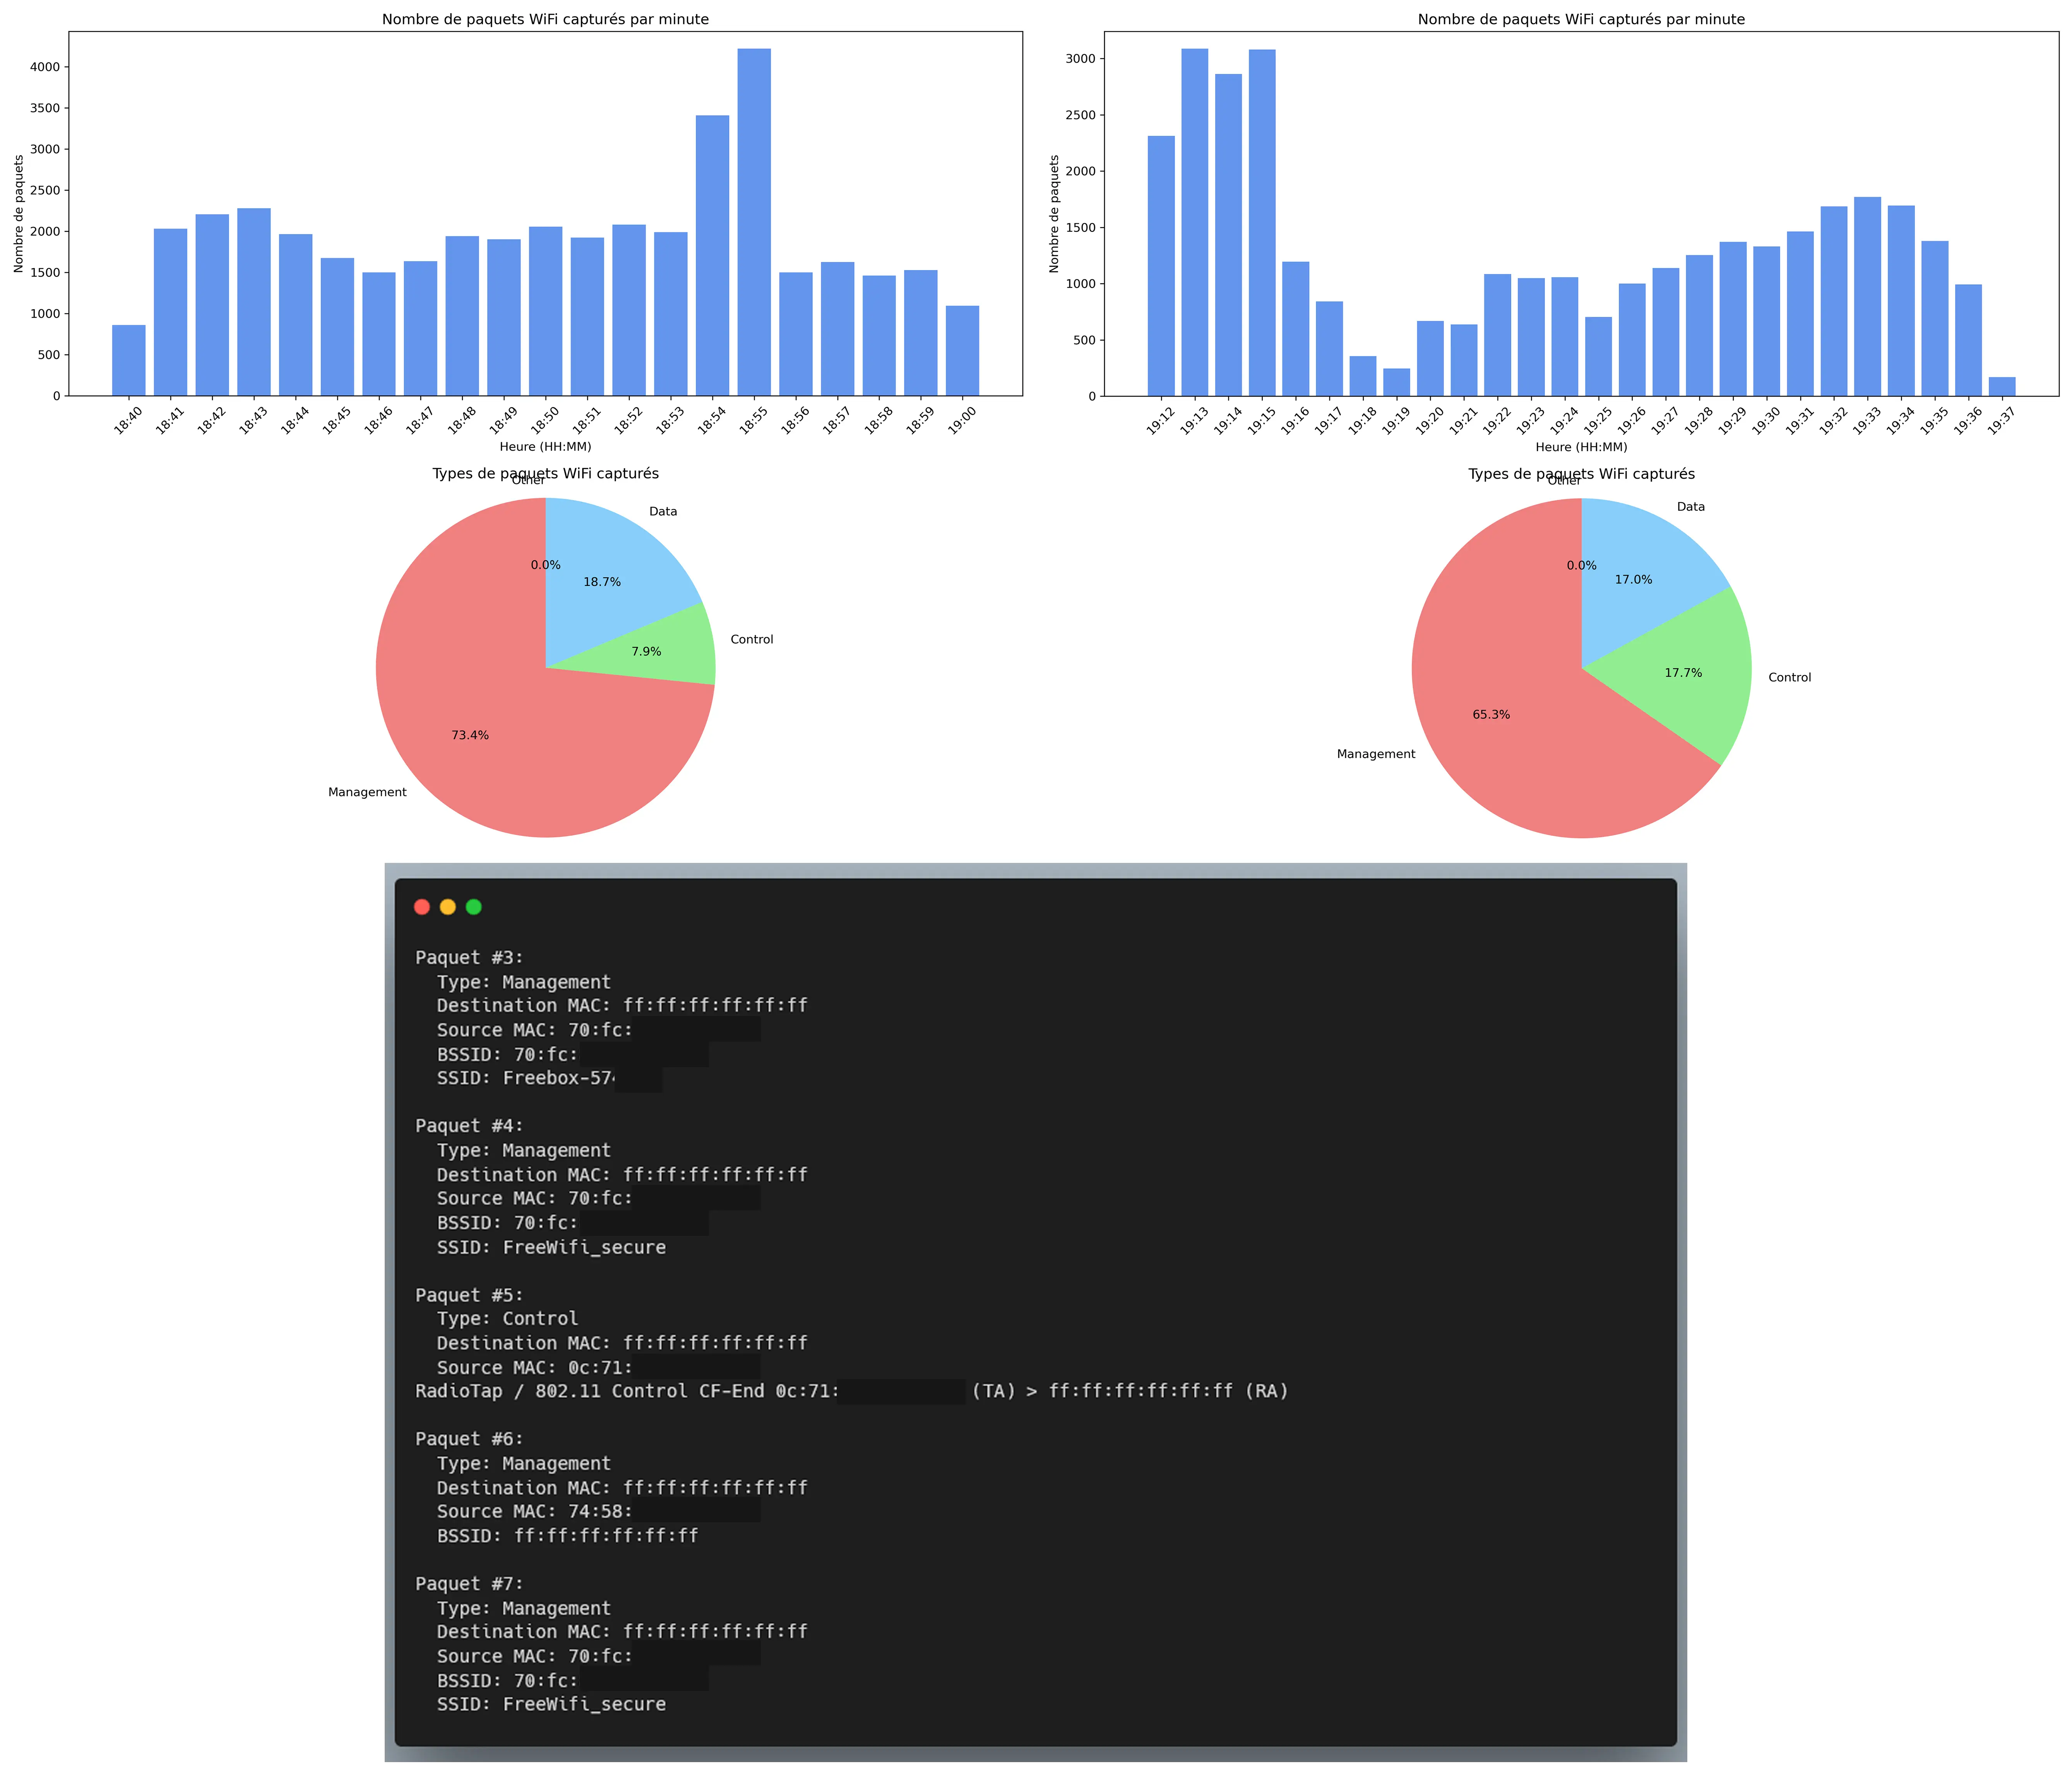Viewport: 2072px width, 1766px height.
Task: Click the 'Paquet #5:' header line
Action: coord(469,1295)
